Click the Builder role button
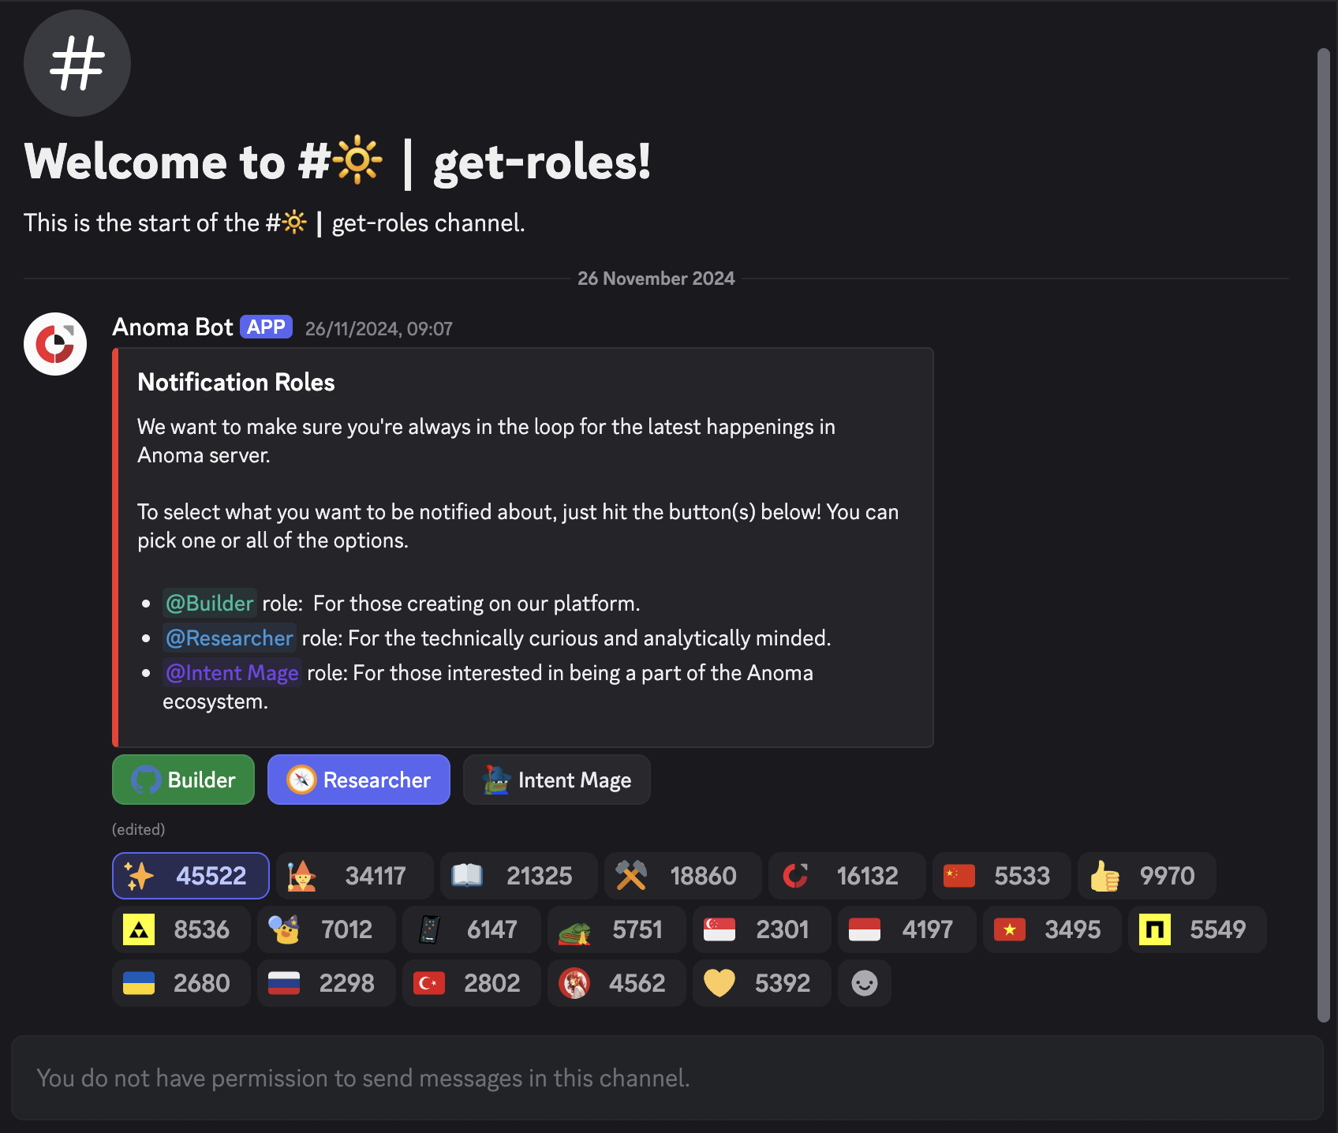This screenshot has height=1133, width=1338. 183,780
